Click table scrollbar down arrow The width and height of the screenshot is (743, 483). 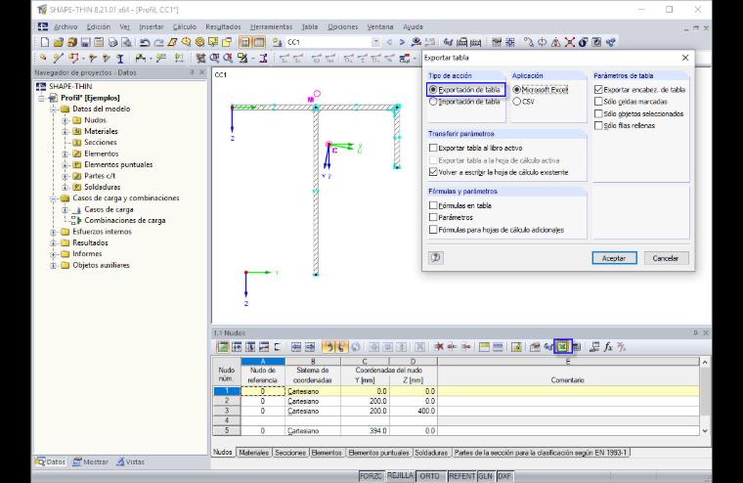tap(705, 430)
